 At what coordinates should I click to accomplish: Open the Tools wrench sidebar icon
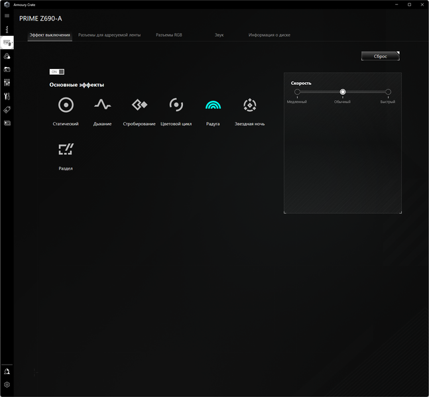click(x=7, y=96)
